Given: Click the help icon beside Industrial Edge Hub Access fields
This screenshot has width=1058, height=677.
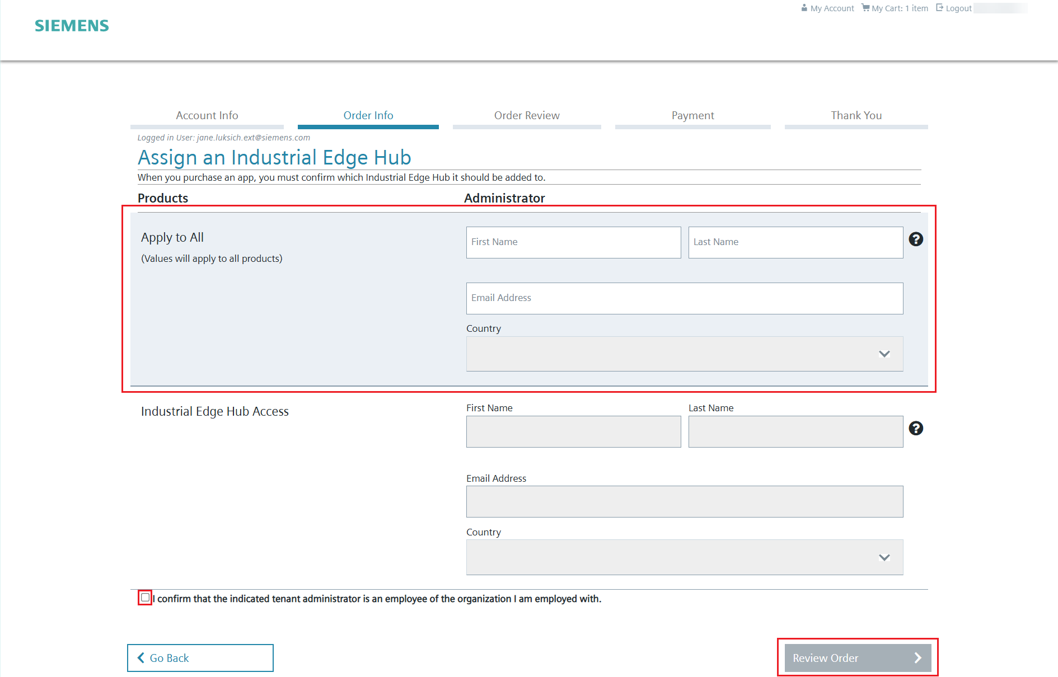Looking at the screenshot, I should 916,428.
